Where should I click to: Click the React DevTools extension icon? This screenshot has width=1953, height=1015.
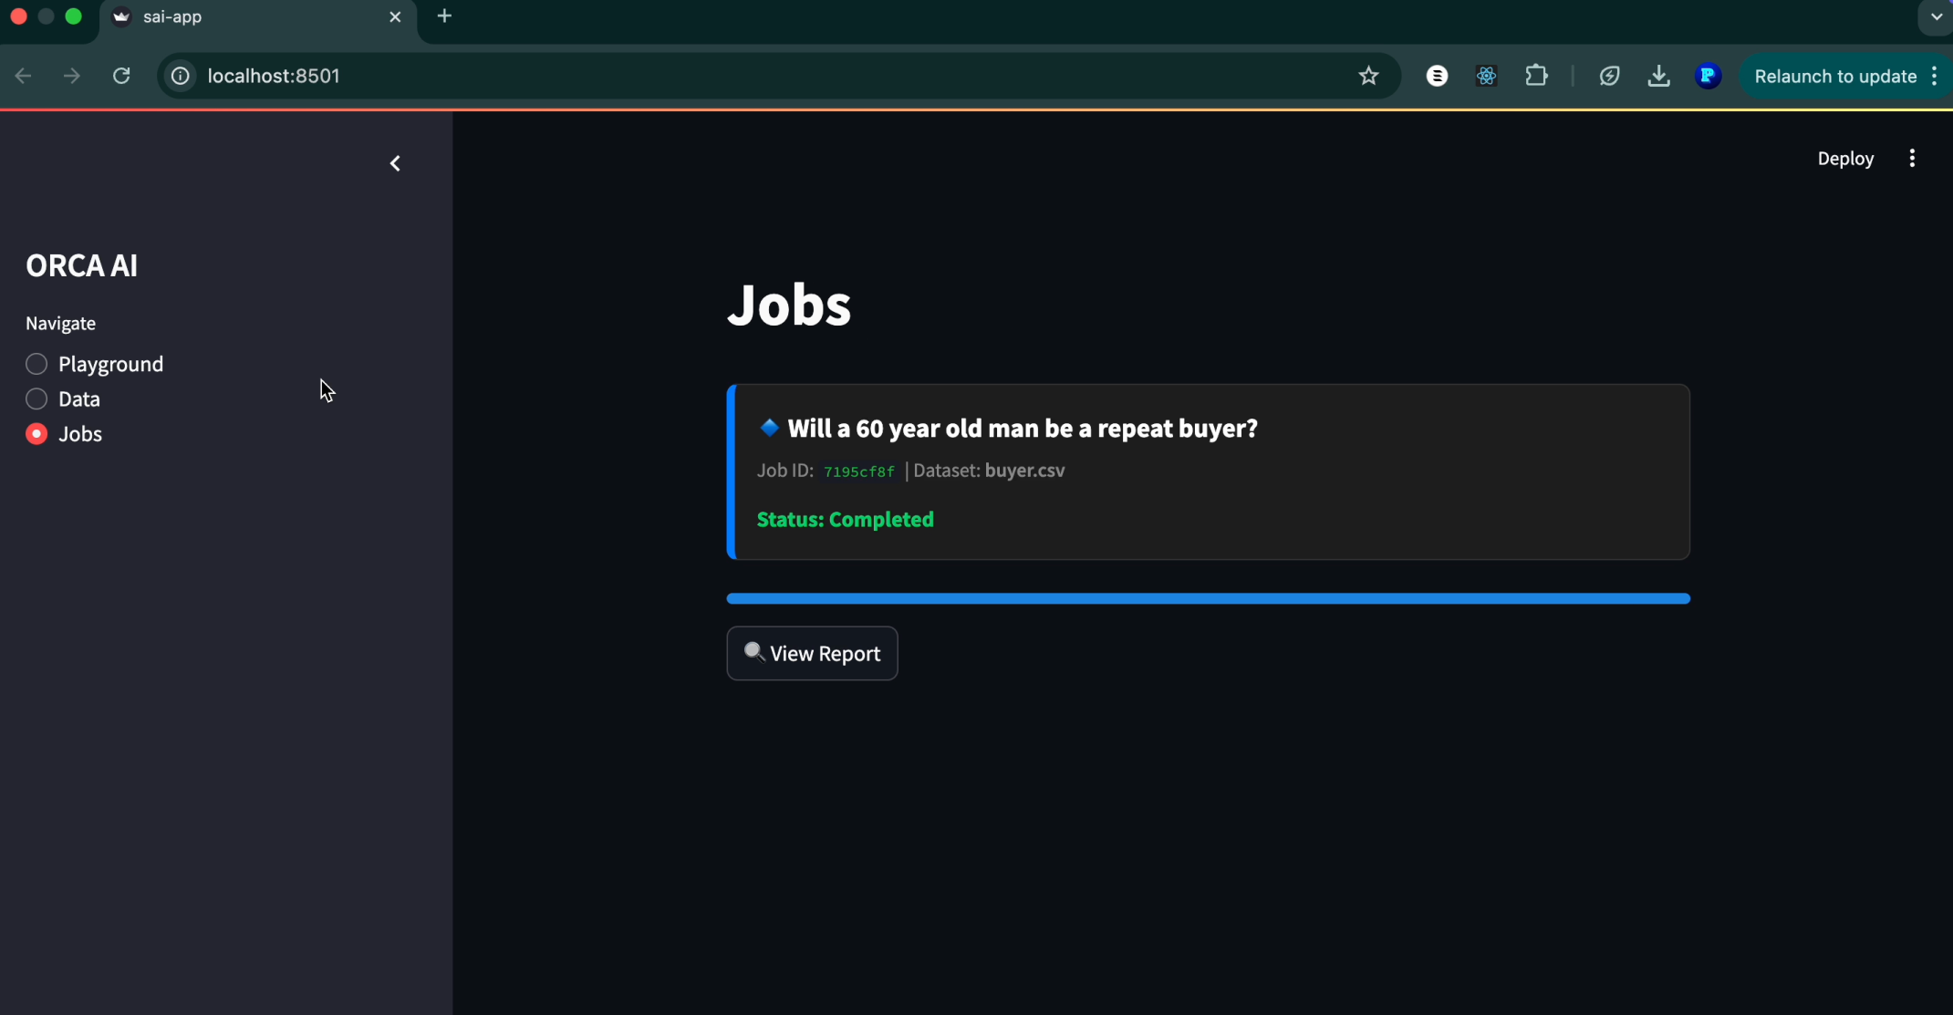coord(1486,76)
